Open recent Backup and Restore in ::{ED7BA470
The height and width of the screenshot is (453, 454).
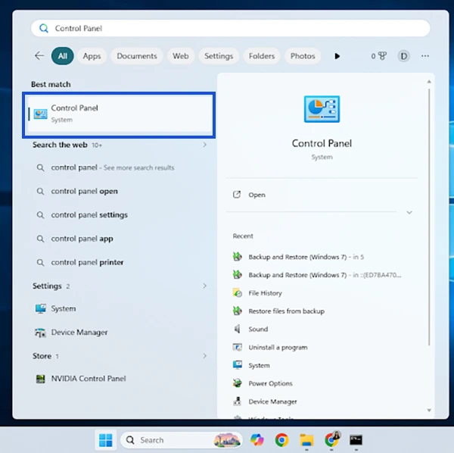317,275
